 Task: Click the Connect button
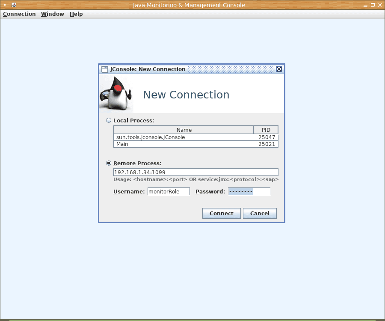222,213
